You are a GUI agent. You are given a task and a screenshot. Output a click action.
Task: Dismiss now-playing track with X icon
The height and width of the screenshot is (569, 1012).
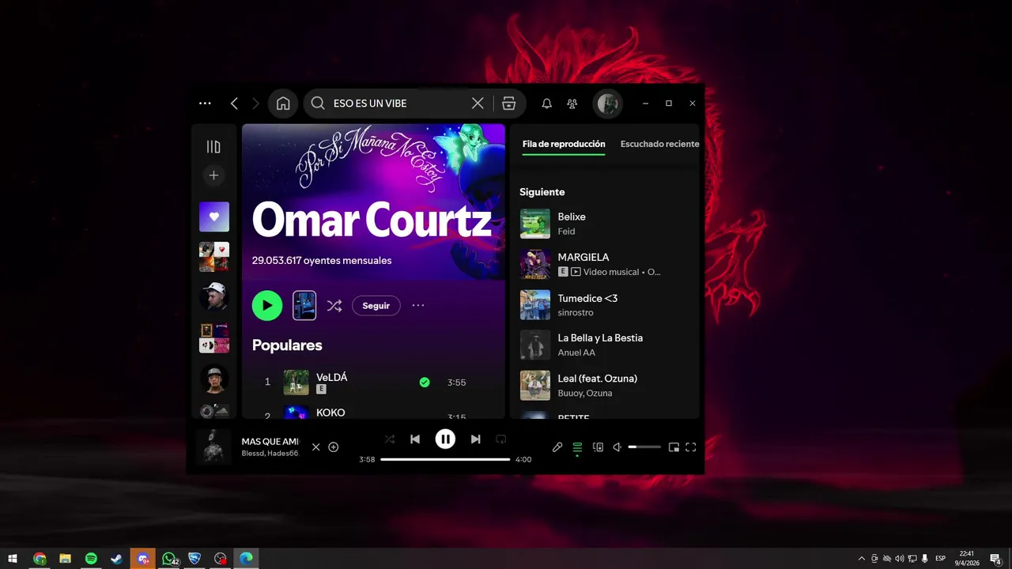tap(316, 447)
